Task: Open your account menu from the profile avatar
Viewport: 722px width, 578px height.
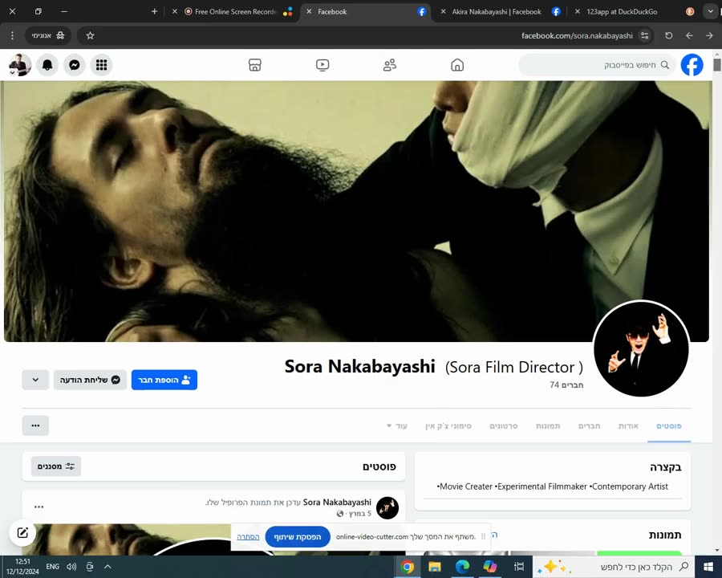Action: (19, 65)
